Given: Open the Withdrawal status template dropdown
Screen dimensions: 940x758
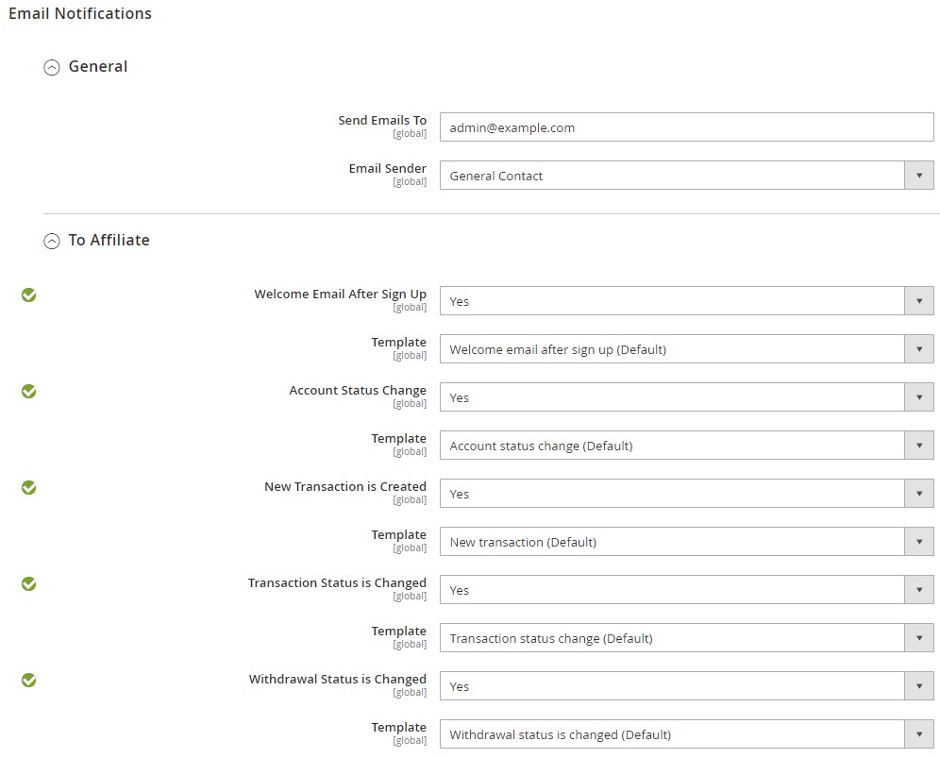Looking at the screenshot, I should [x=686, y=734].
